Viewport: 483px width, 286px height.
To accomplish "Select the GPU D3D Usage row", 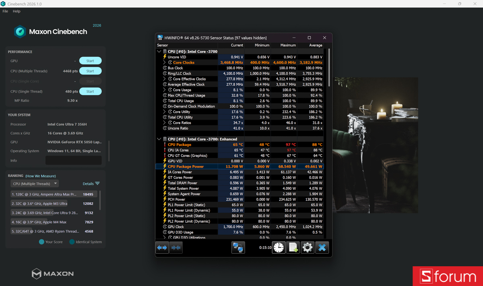I will point(240,232).
